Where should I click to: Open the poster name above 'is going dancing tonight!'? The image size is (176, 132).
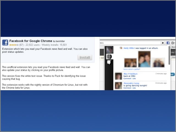[131, 83]
